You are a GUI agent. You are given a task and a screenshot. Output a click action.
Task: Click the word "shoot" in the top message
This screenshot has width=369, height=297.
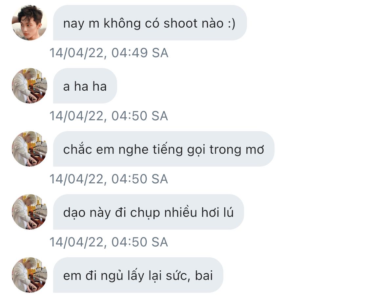click(x=180, y=23)
